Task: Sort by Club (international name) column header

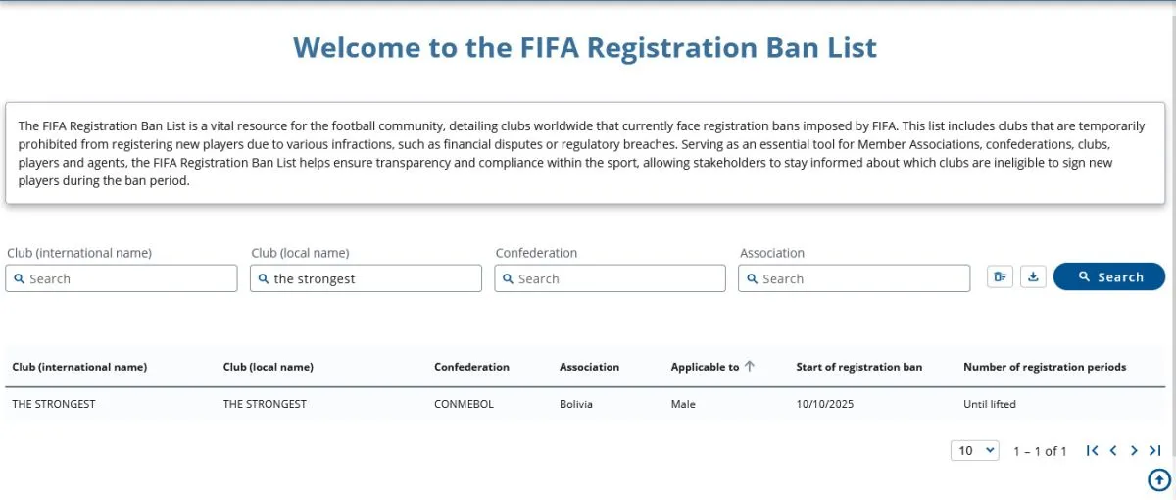Action: 79,368
